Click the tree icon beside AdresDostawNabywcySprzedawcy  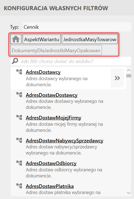[19, 140]
